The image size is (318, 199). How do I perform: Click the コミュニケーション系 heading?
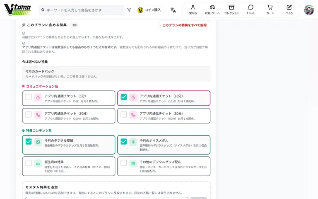[42, 86]
